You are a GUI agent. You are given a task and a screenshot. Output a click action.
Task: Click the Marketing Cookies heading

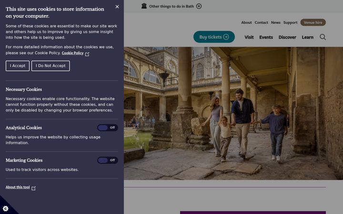24,160
